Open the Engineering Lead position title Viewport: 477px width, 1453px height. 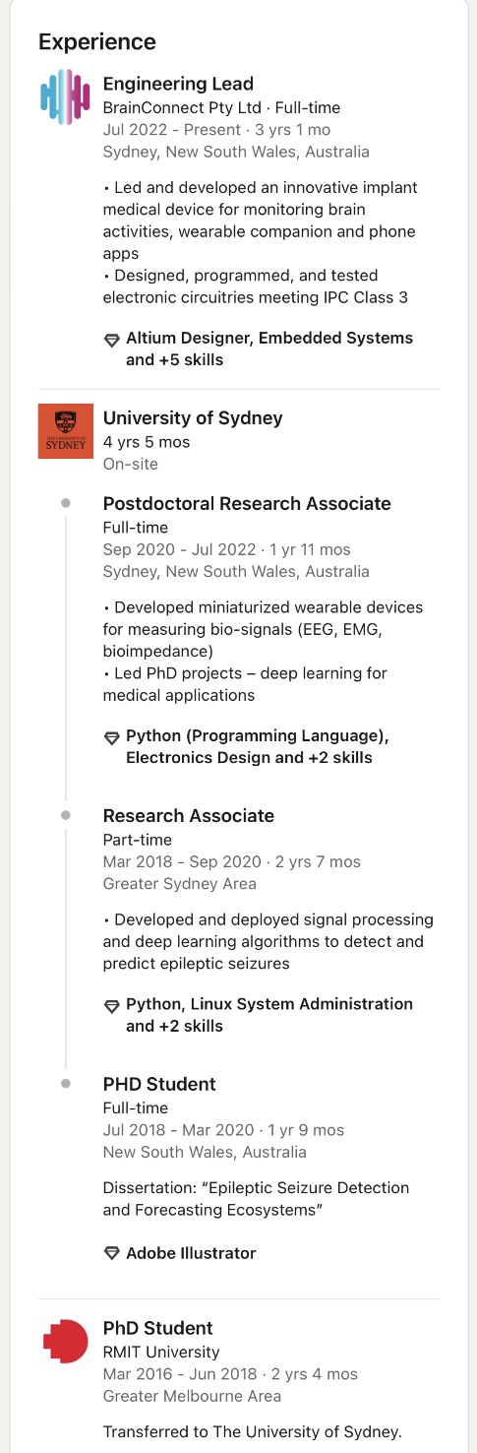178,84
